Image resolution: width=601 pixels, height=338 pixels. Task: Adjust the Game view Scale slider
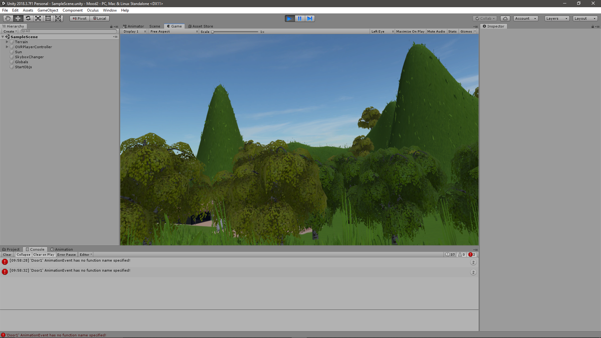pos(213,32)
